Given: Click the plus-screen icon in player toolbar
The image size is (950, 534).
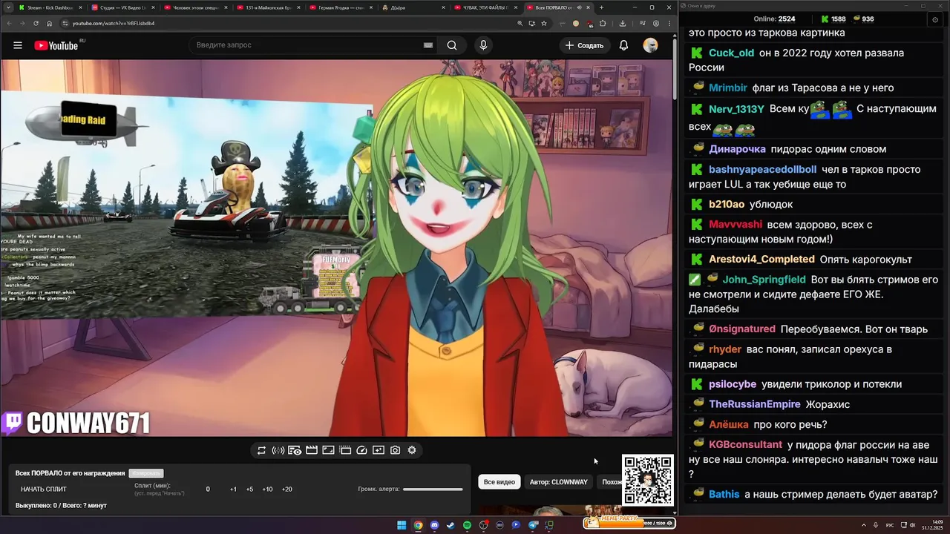Looking at the screenshot, I should (x=379, y=450).
